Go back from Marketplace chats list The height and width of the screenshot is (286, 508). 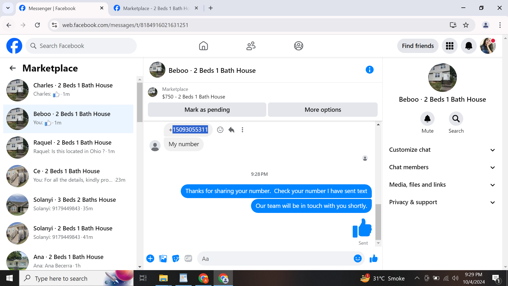[12, 68]
